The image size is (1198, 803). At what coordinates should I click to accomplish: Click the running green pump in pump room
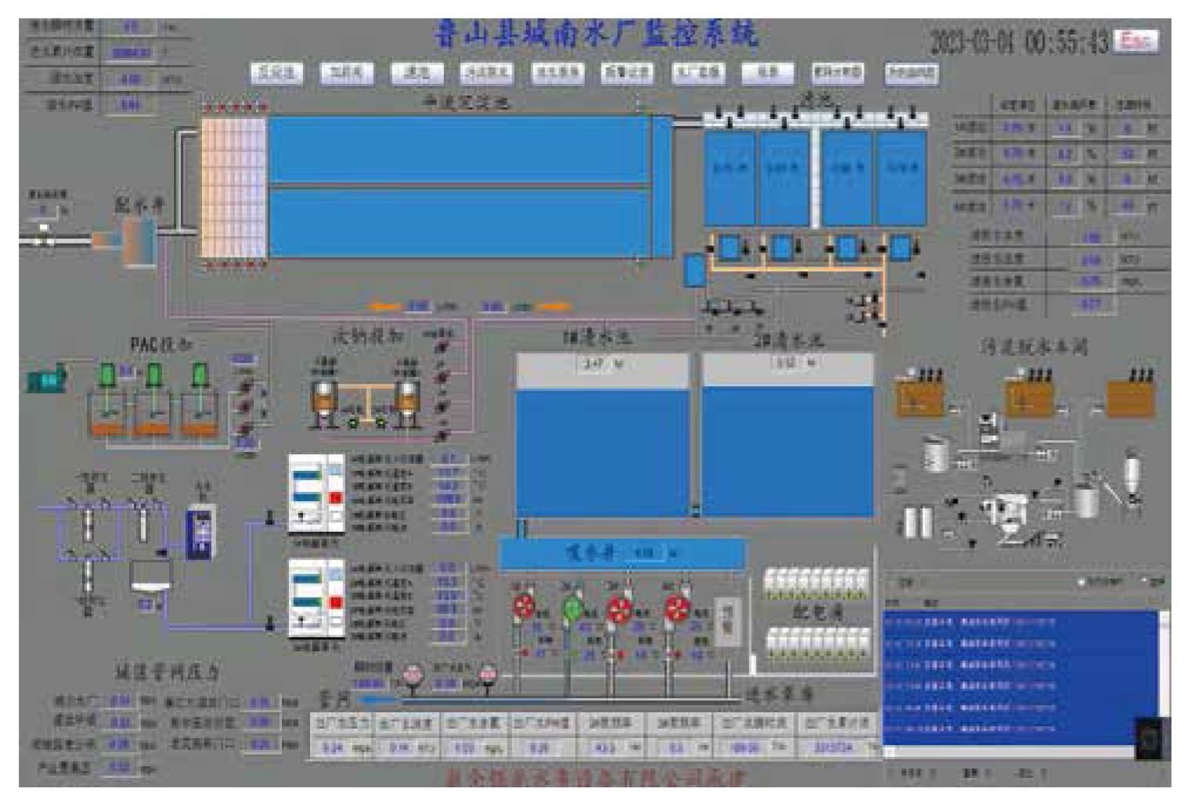[x=572, y=607]
